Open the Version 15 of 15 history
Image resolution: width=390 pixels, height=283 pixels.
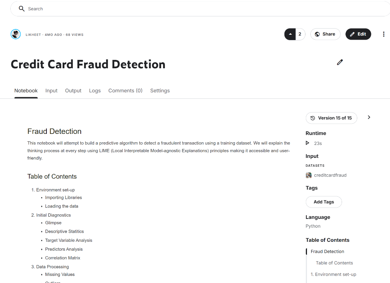click(x=331, y=118)
